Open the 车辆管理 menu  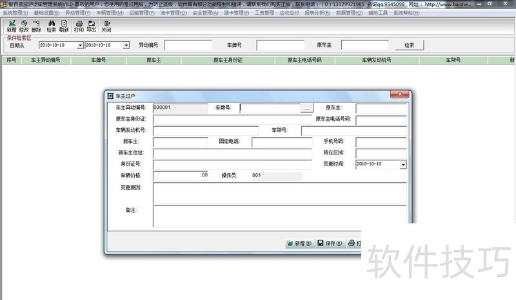click(108, 13)
